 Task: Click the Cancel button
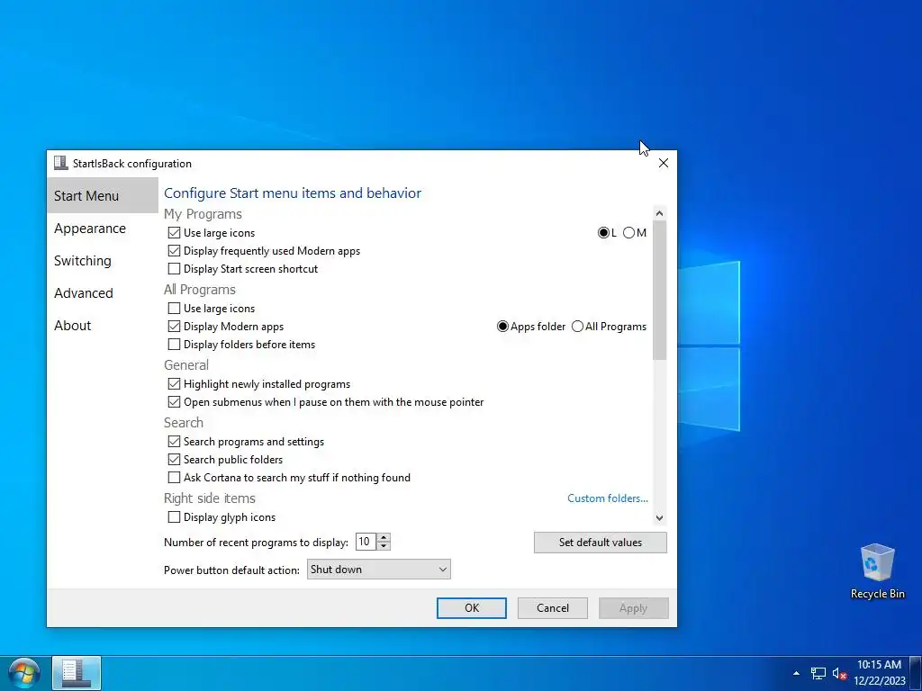553,608
